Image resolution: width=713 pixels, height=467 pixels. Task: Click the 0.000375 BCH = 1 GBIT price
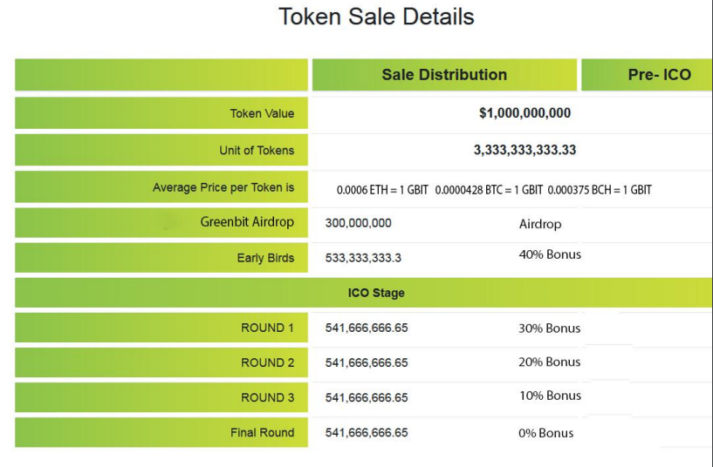[x=600, y=190]
